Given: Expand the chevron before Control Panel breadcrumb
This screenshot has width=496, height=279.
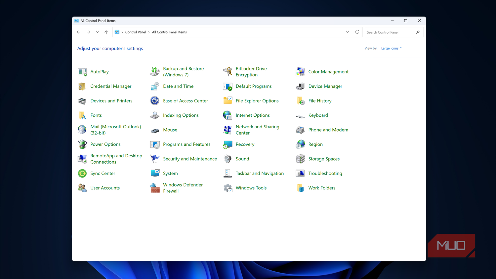Looking at the screenshot, I should pyautogui.click(x=122, y=32).
